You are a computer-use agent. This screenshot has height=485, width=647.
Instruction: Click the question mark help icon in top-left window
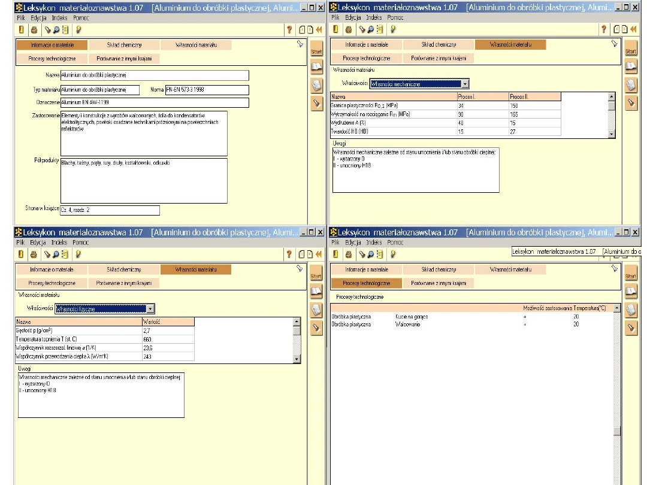click(x=289, y=29)
